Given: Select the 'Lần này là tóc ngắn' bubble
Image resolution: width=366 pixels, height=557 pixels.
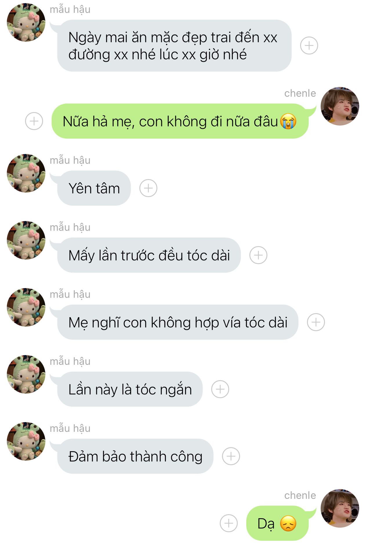Looking at the screenshot, I should point(130,389).
